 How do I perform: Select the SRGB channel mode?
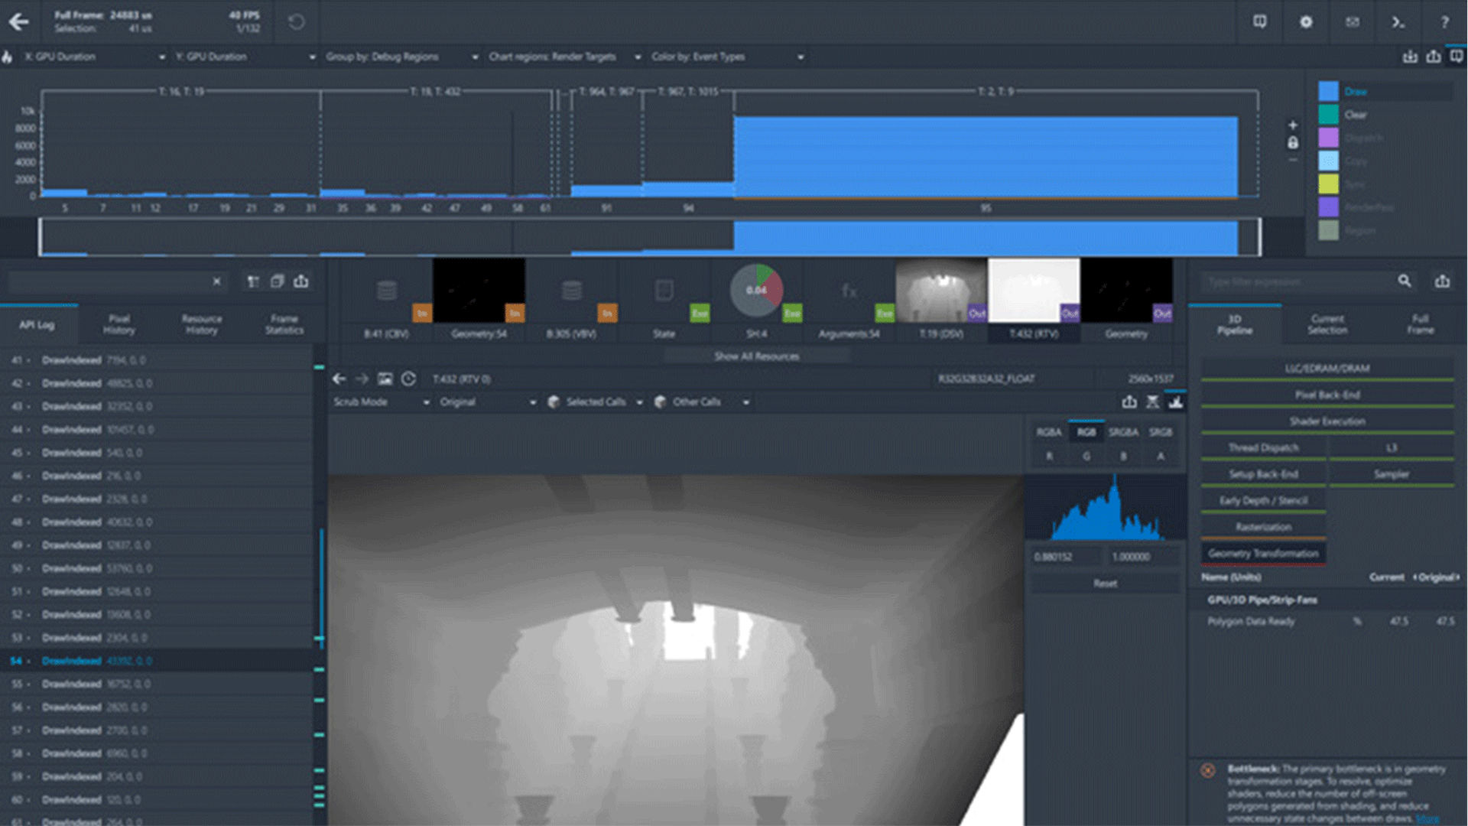coord(1161,432)
